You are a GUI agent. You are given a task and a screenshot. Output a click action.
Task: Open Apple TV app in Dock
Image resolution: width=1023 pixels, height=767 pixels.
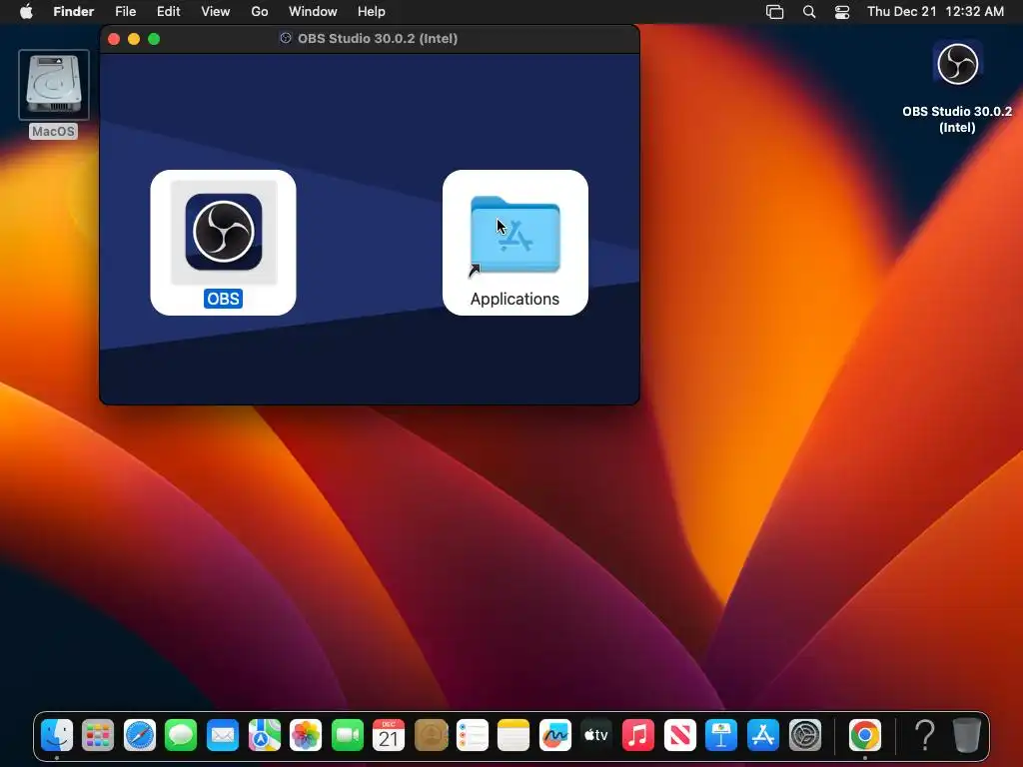point(596,735)
